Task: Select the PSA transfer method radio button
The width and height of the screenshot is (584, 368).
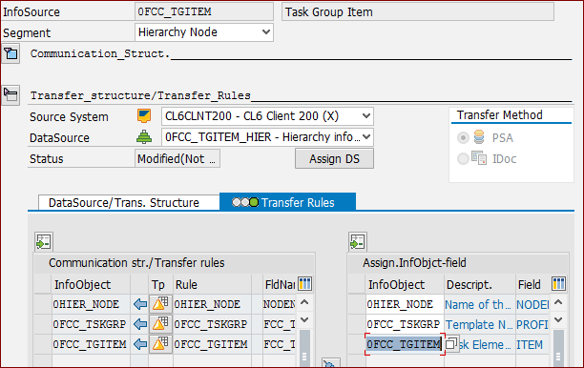Action: [x=463, y=138]
